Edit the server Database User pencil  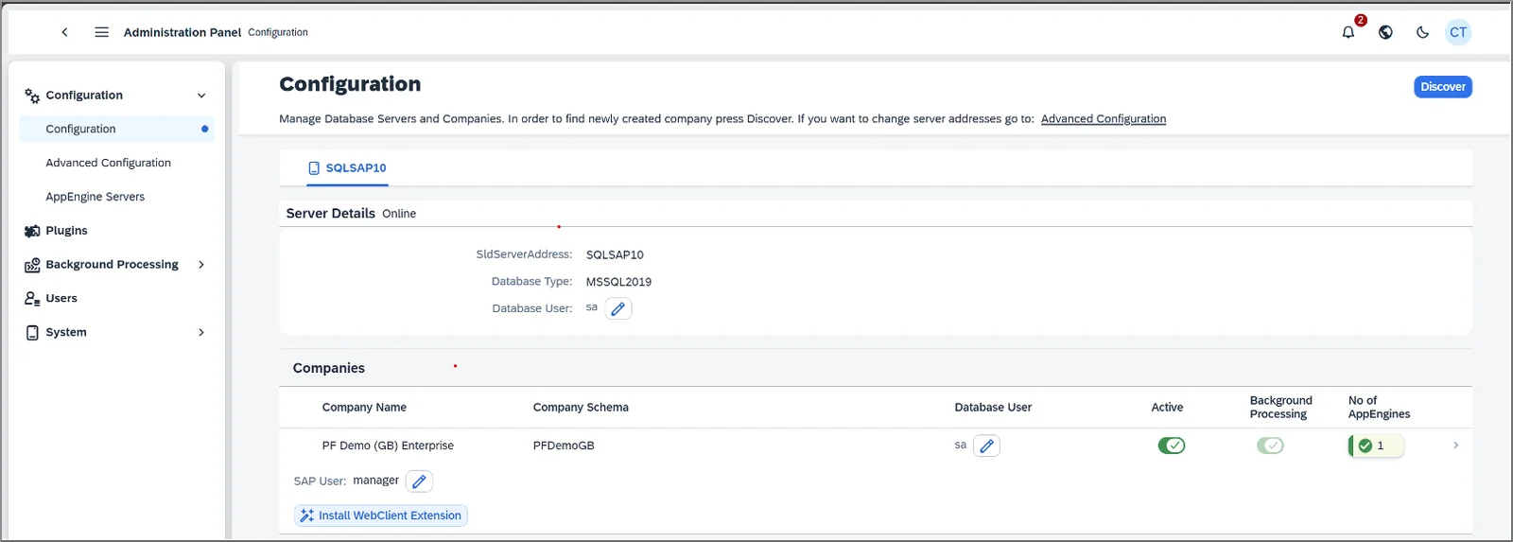pyautogui.click(x=618, y=308)
